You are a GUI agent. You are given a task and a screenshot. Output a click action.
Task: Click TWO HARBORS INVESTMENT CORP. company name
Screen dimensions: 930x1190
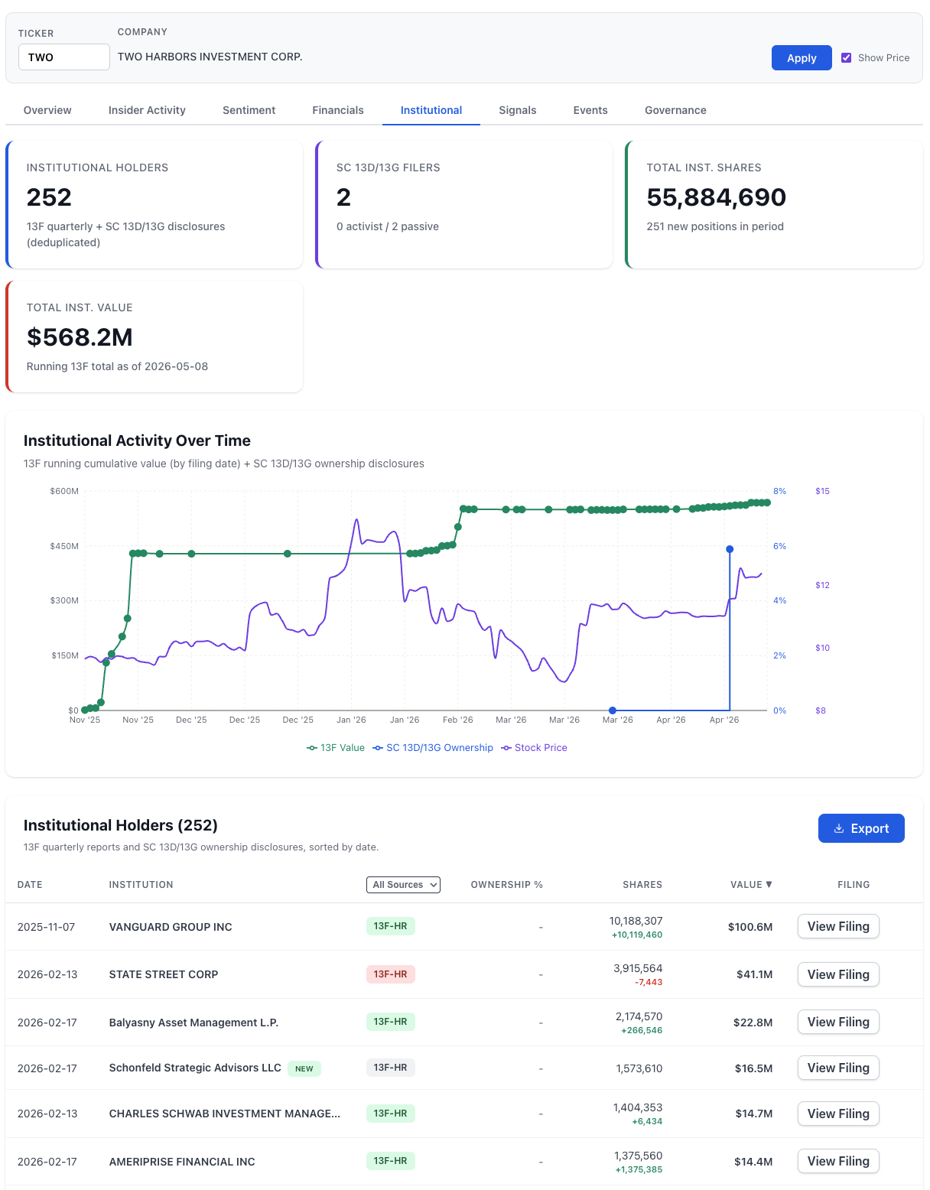pos(210,57)
